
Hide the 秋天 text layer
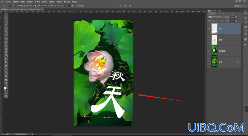click(x=209, y=28)
